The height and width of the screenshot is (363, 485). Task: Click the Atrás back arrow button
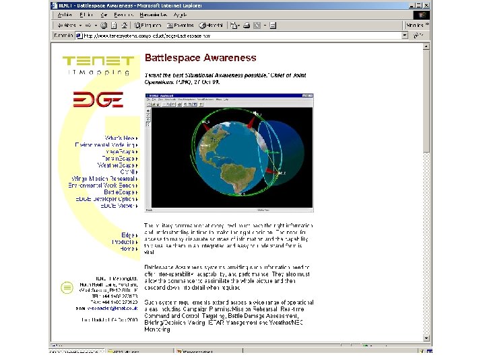point(66,26)
